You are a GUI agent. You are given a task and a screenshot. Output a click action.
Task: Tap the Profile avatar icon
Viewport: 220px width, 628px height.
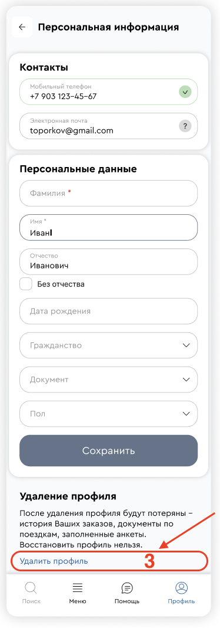pos(181,588)
